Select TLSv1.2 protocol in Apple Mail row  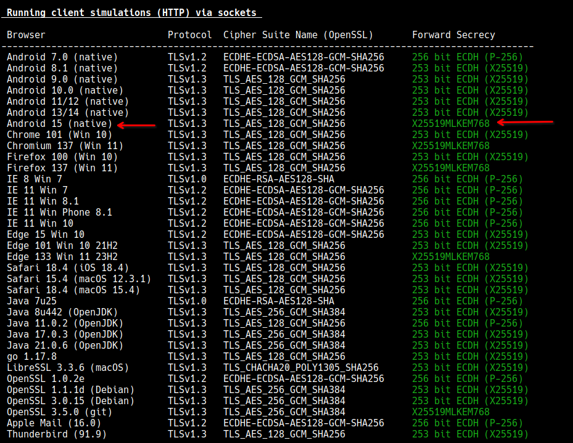(187, 423)
